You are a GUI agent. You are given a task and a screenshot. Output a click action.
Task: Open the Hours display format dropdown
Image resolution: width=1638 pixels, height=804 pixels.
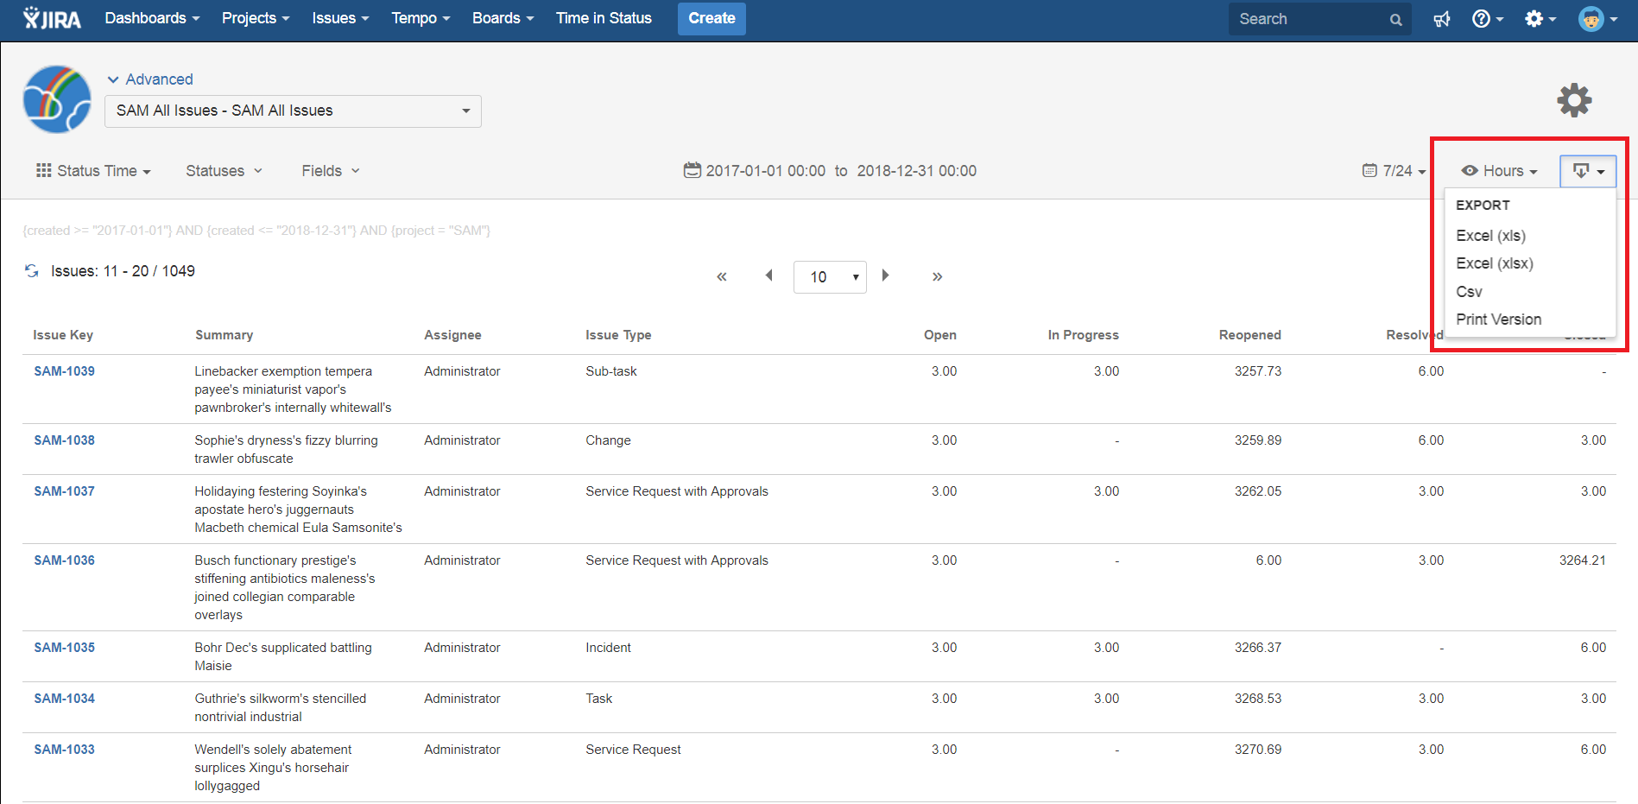(x=1499, y=171)
